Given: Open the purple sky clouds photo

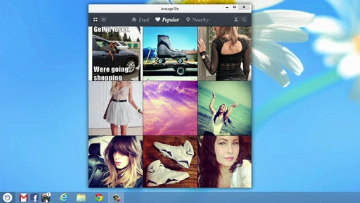Looking at the screenshot, I should coord(170,108).
